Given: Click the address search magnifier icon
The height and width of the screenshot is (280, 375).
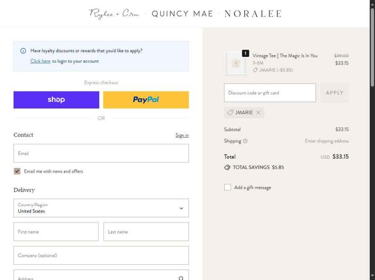Looking at the screenshot, I should point(181,278).
